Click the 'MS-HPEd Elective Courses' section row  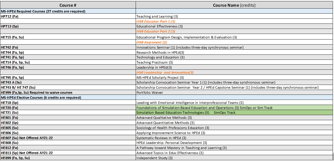(x=41, y=98)
